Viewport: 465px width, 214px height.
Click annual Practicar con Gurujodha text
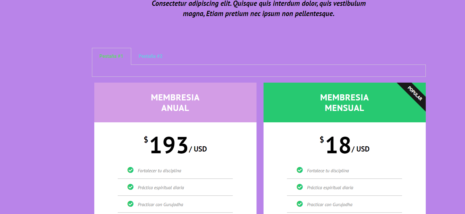(160, 205)
